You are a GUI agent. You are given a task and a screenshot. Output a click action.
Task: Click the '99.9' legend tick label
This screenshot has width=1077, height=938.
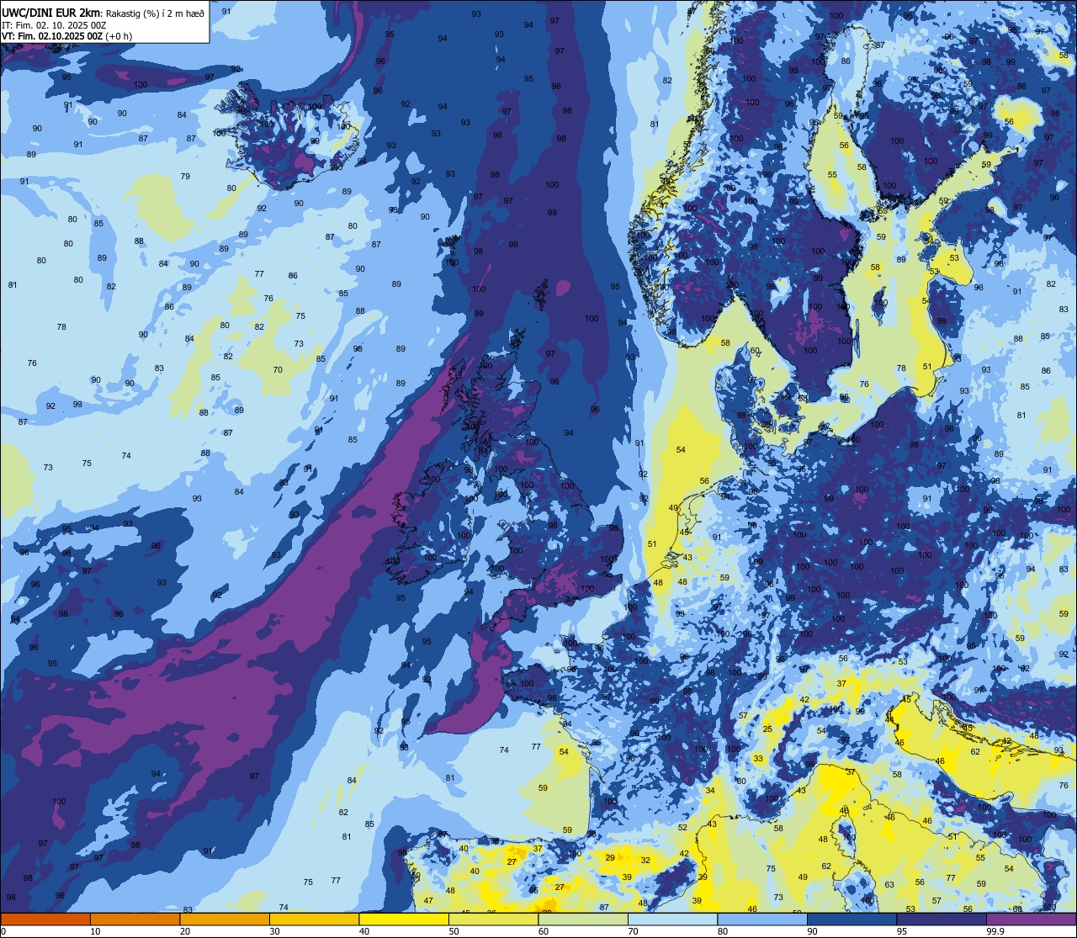coord(995,931)
